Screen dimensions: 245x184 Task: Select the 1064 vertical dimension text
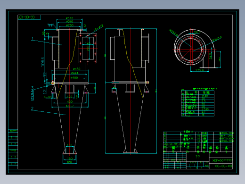43,62
